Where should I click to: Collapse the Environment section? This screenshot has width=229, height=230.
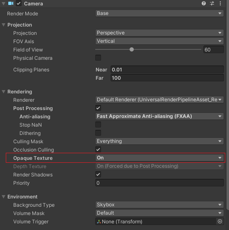pos(3,197)
